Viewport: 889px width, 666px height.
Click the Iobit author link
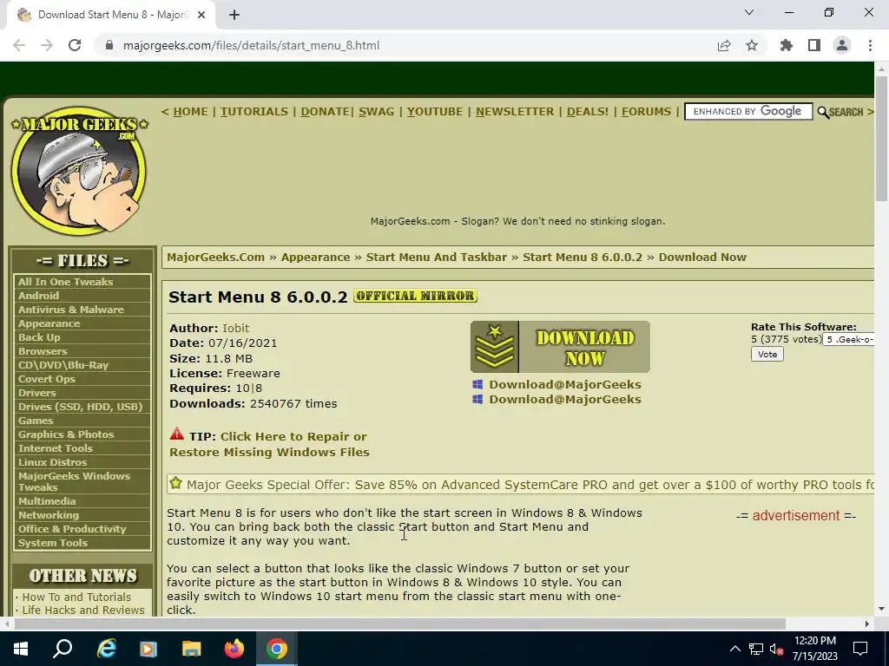[236, 328]
